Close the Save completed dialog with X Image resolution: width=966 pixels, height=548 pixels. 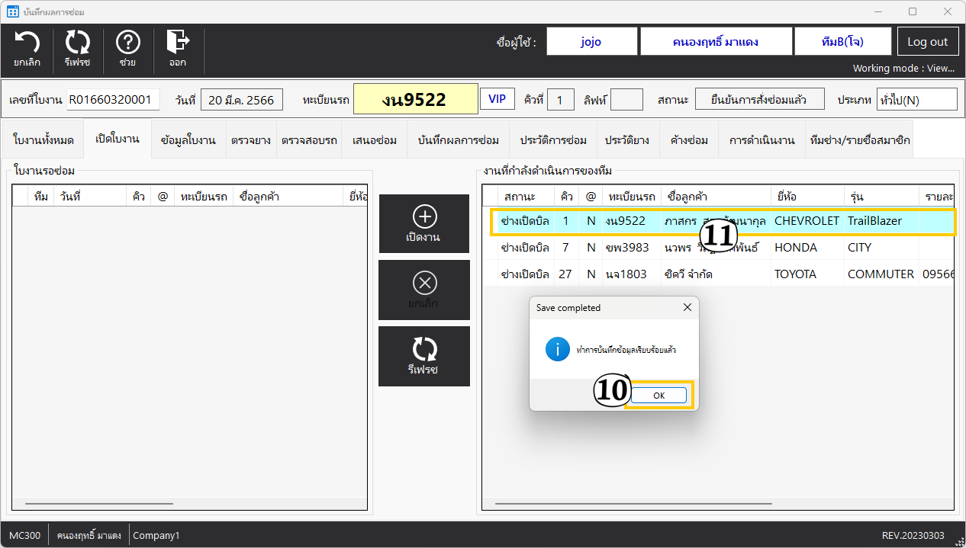coord(687,308)
